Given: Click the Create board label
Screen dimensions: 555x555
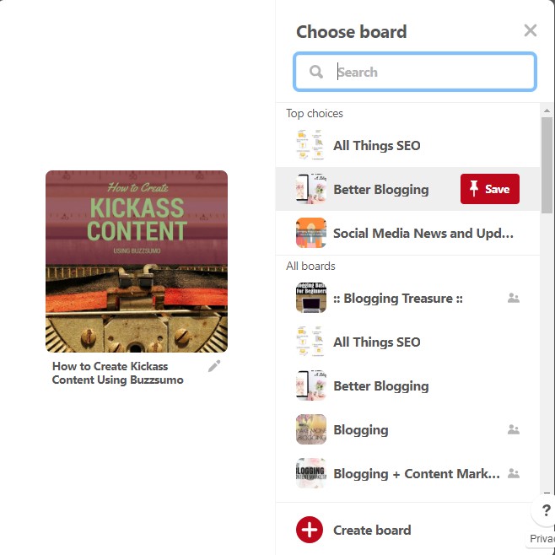Looking at the screenshot, I should tap(372, 530).
